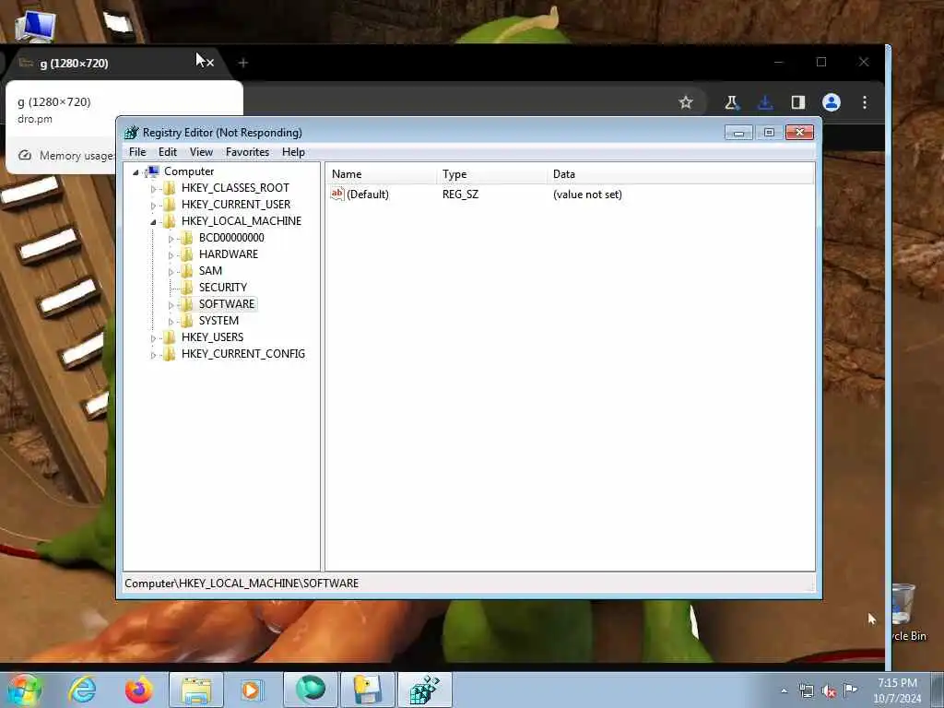Click the (Default) string value icon
This screenshot has width=944, height=708.
(337, 194)
